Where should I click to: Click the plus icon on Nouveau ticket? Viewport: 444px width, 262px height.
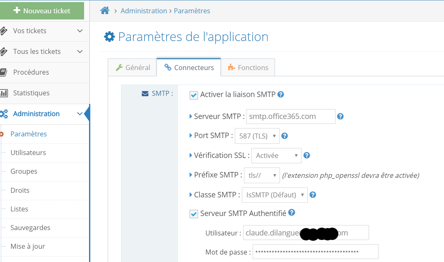click(x=17, y=10)
